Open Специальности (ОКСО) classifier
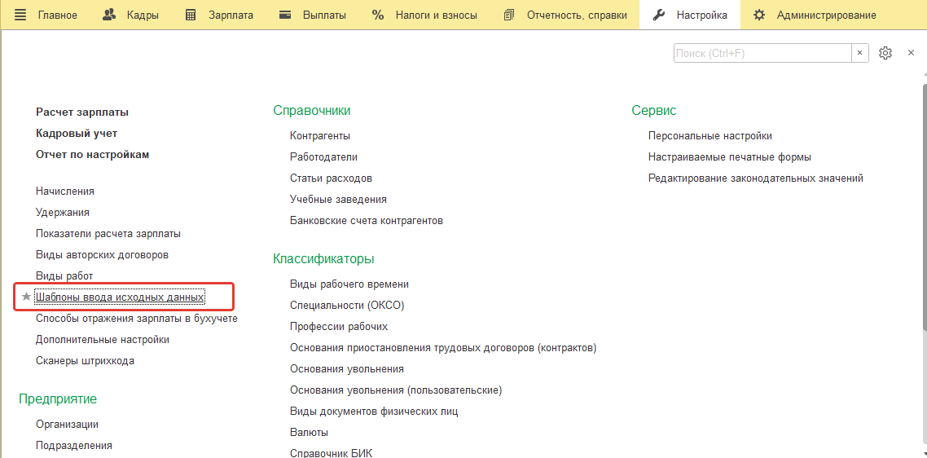The height and width of the screenshot is (458, 927). point(347,306)
